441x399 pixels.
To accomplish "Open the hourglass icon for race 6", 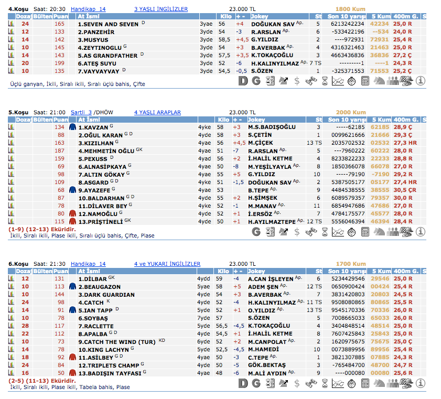I will pos(325,384).
